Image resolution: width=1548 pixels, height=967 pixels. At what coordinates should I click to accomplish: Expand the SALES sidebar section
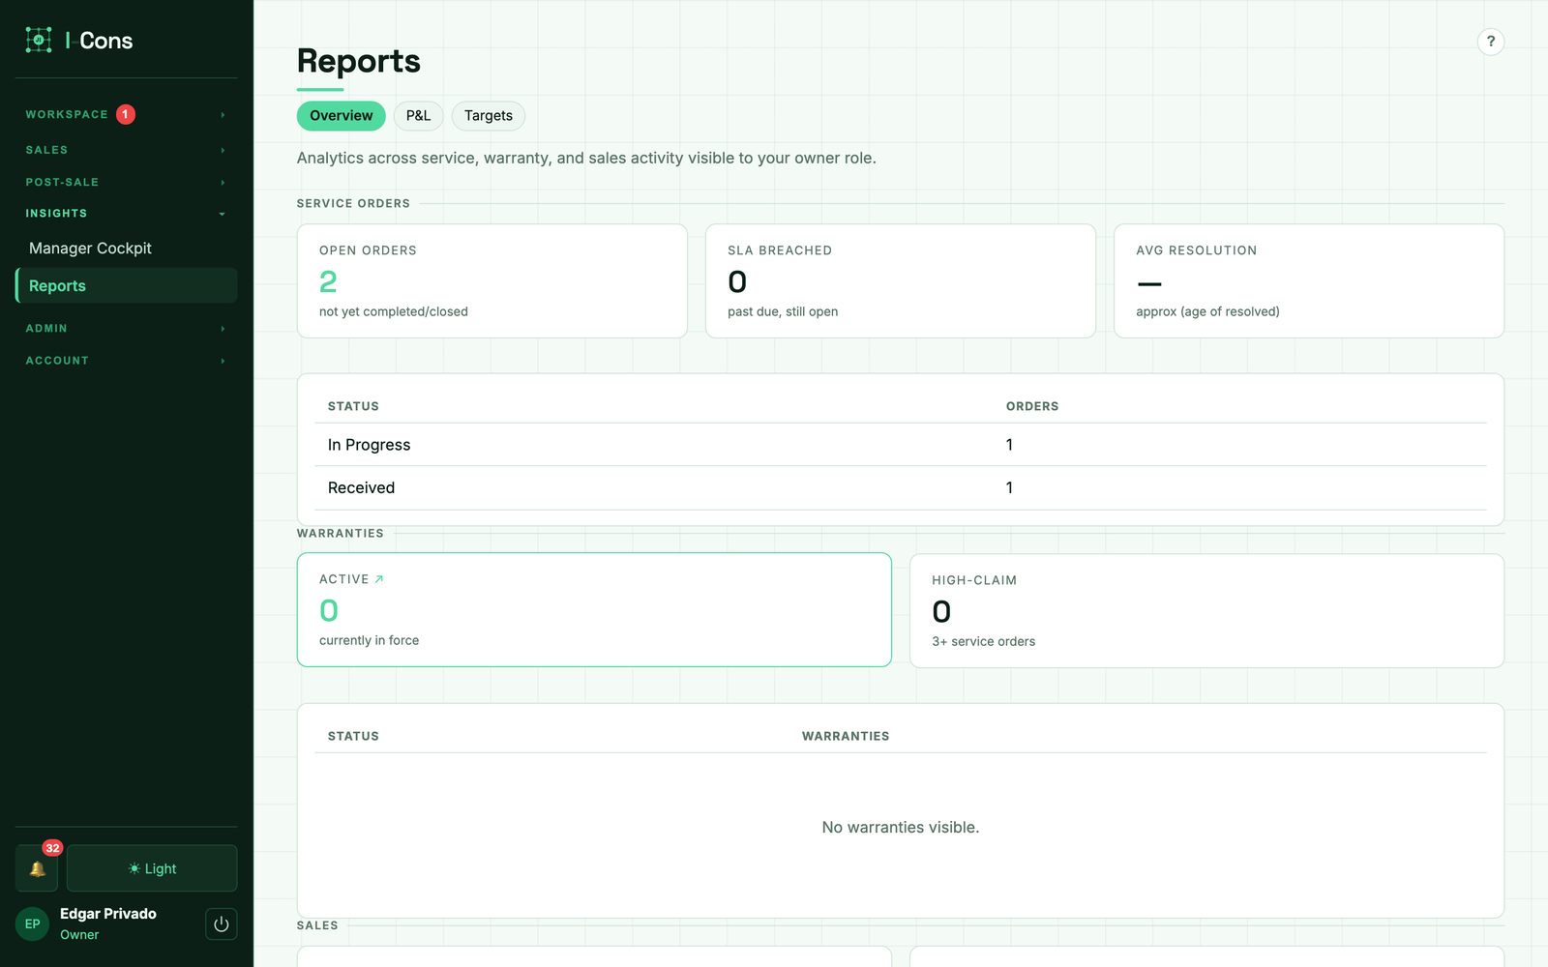click(x=126, y=150)
